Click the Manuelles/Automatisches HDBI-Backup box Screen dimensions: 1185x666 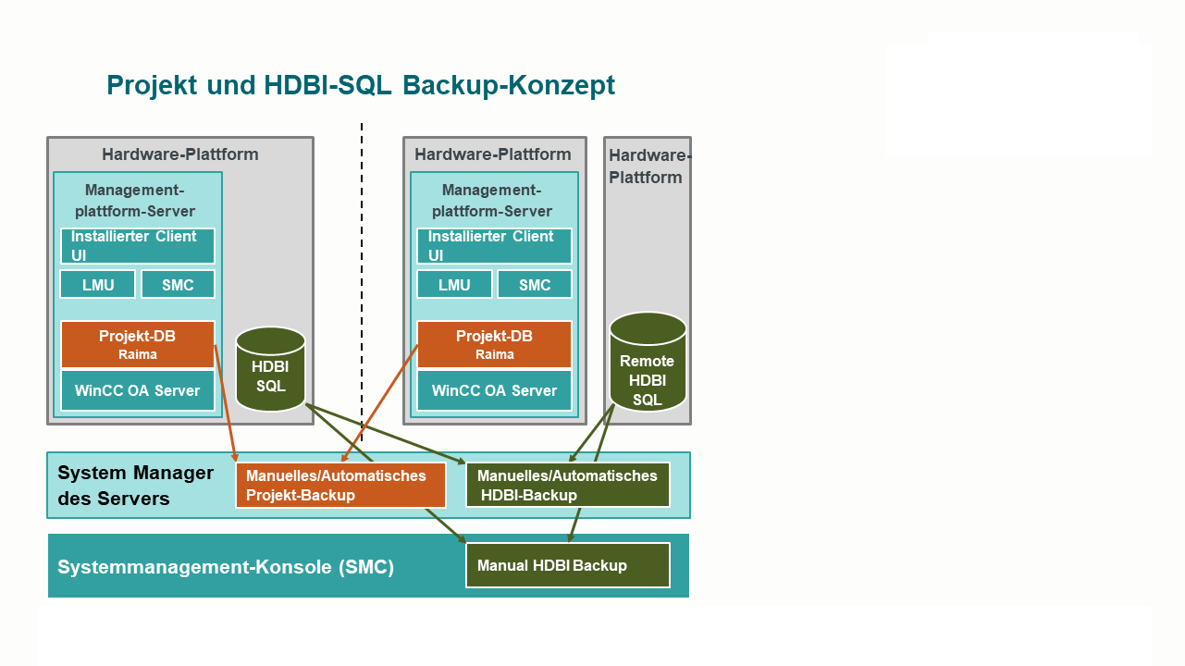(x=567, y=485)
